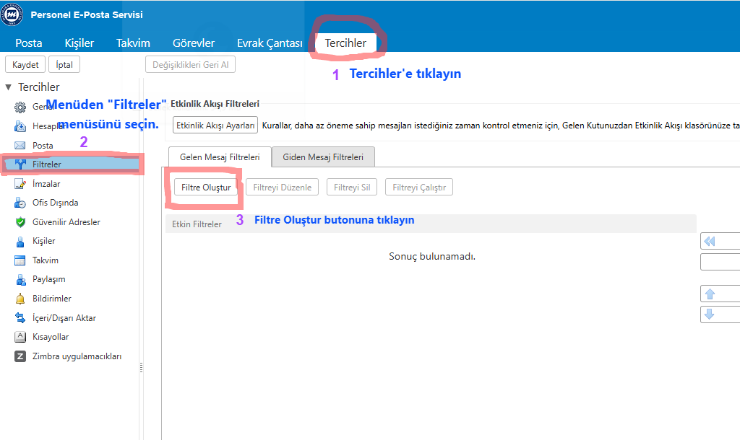The height and width of the screenshot is (440, 740).
Task: Select the Tercihler tab
Action: pos(345,43)
